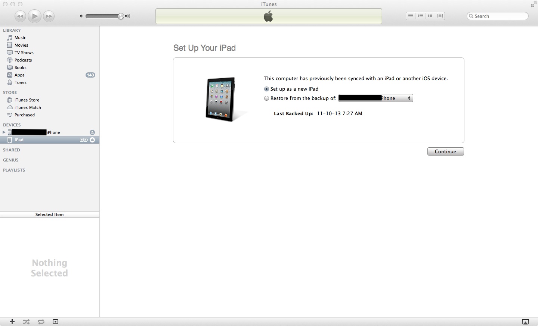The height and width of the screenshot is (326, 538).
Task: Select Set up as a new iPad
Action: tap(266, 89)
